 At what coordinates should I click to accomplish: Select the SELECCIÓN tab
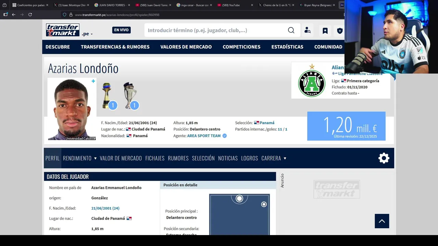tap(203, 158)
